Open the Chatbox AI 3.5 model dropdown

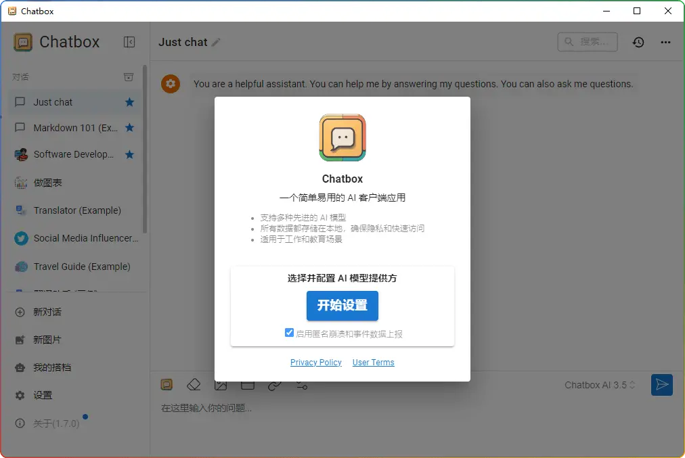(x=600, y=385)
